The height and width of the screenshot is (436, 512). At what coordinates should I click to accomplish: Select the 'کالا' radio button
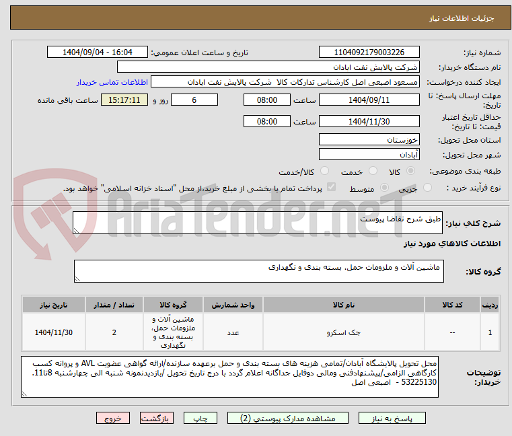point(411,171)
